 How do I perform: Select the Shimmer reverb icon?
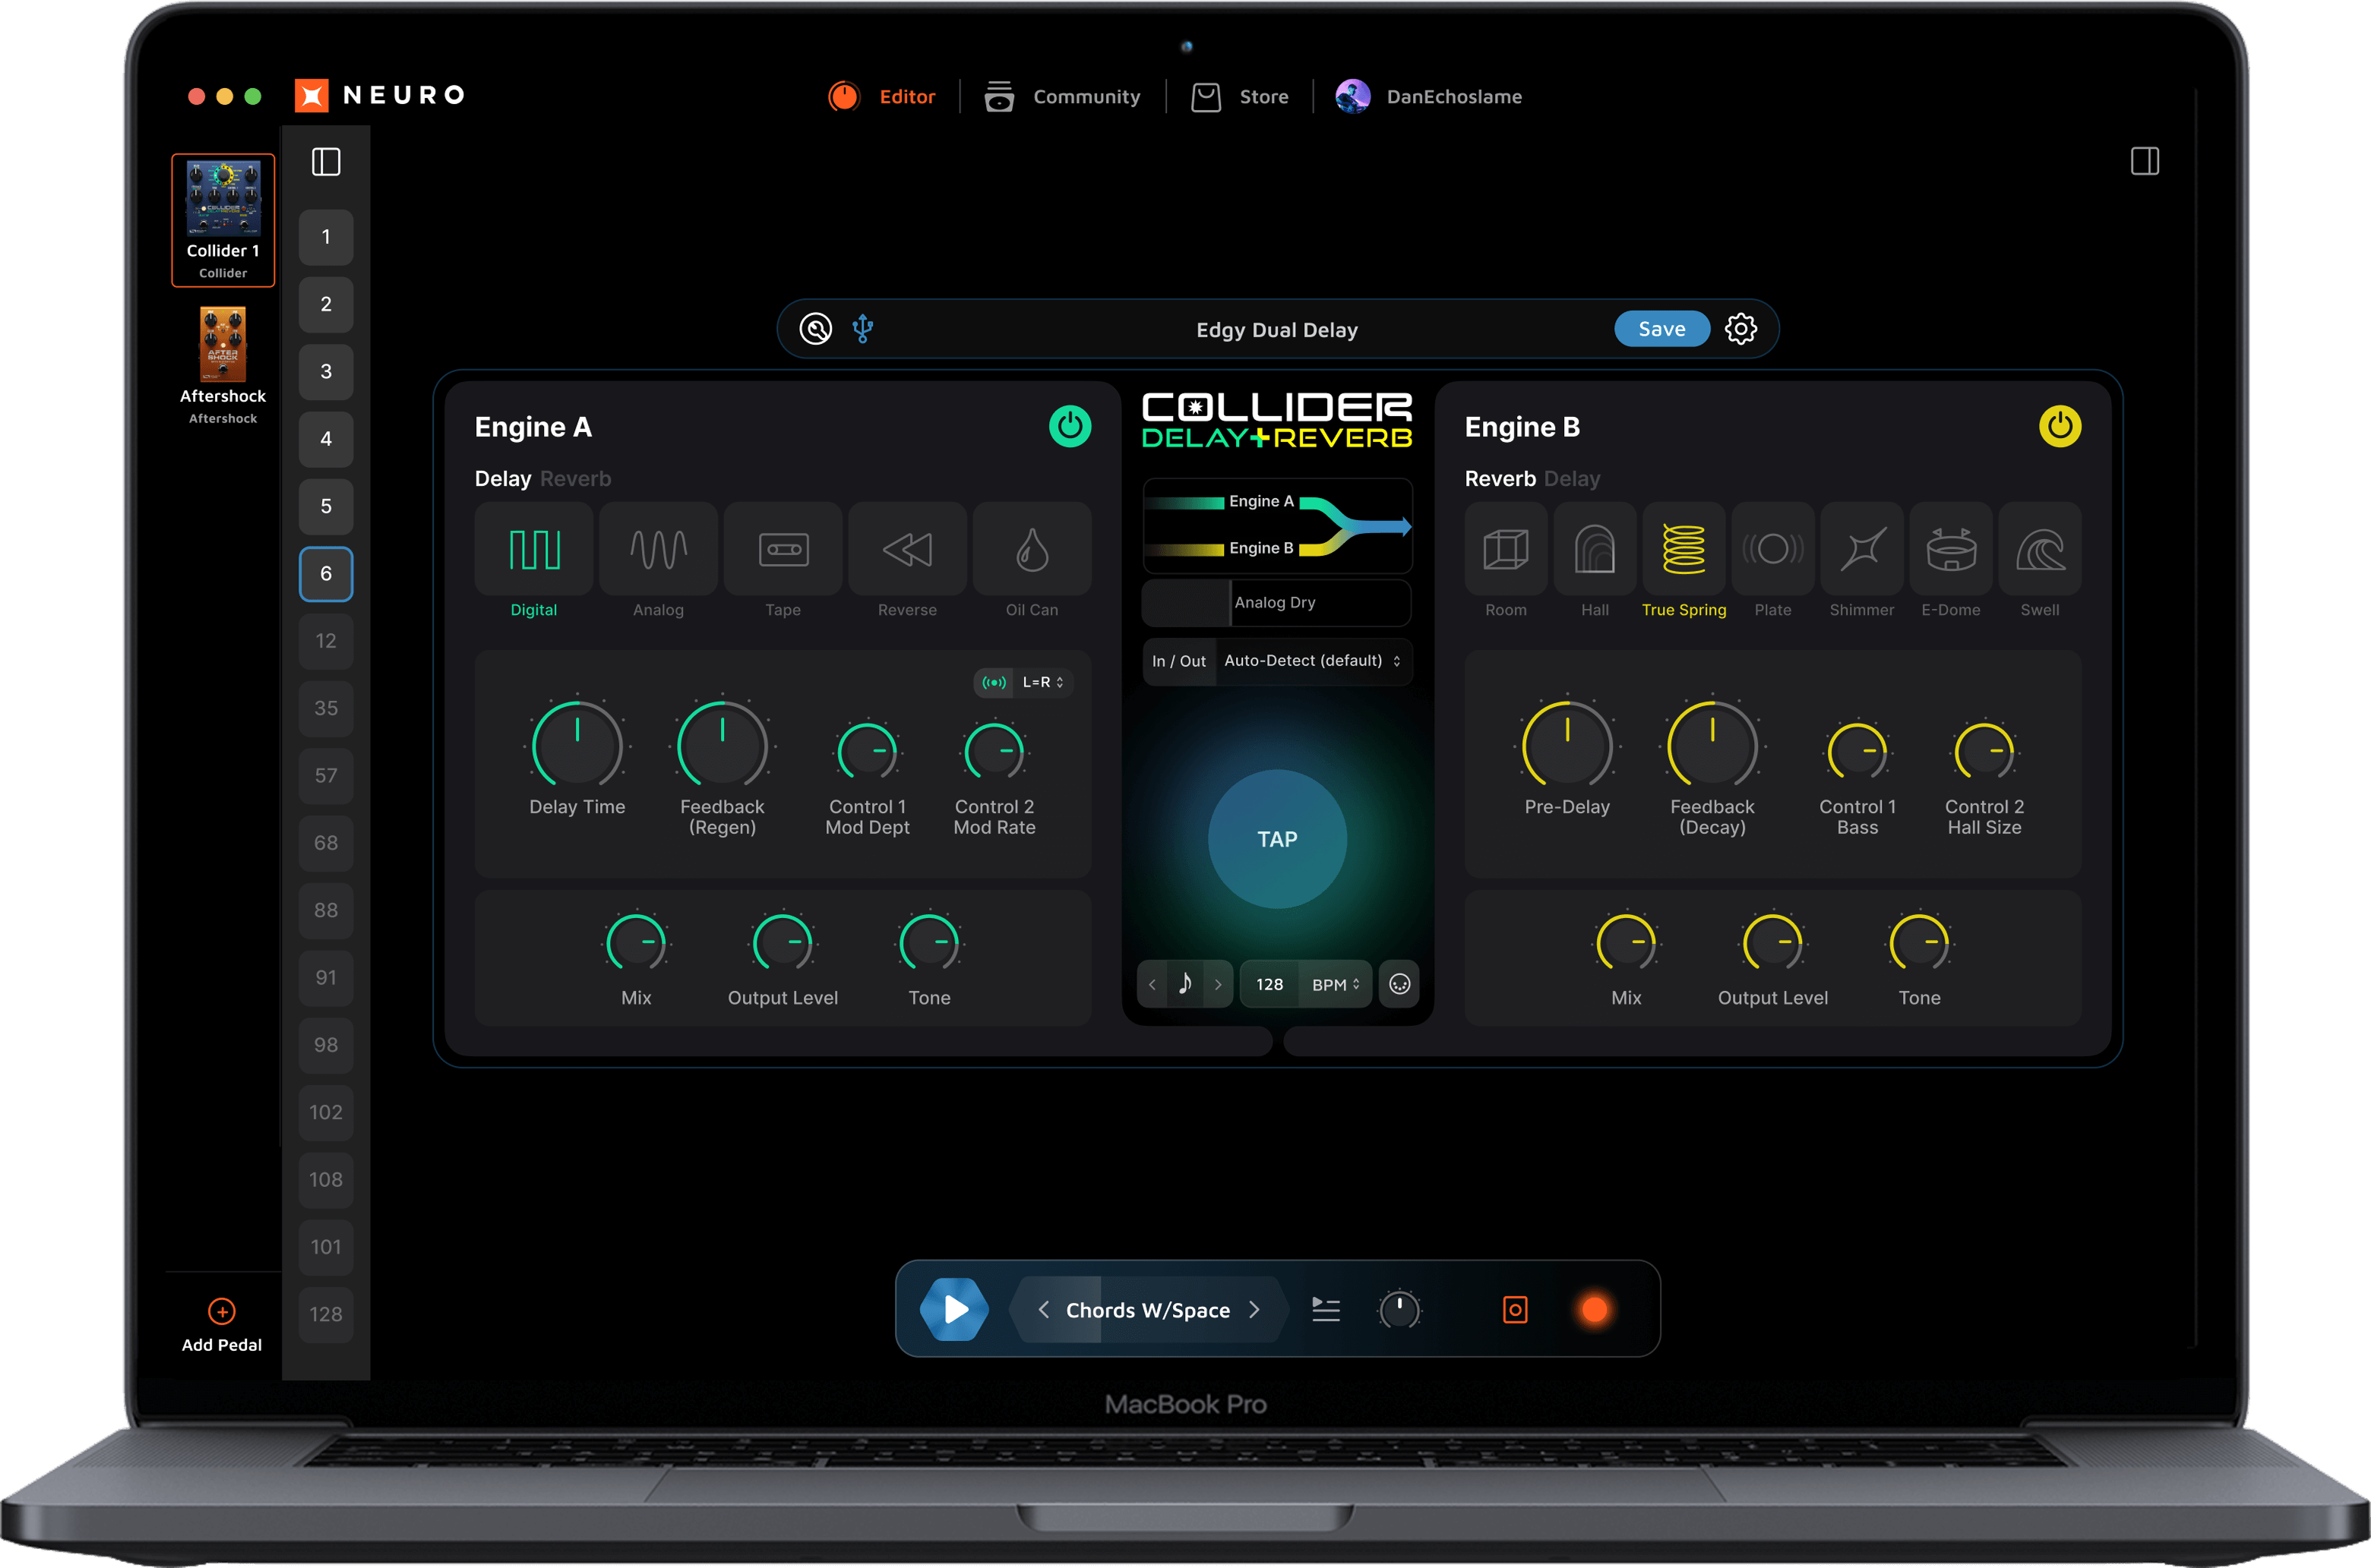1860,549
